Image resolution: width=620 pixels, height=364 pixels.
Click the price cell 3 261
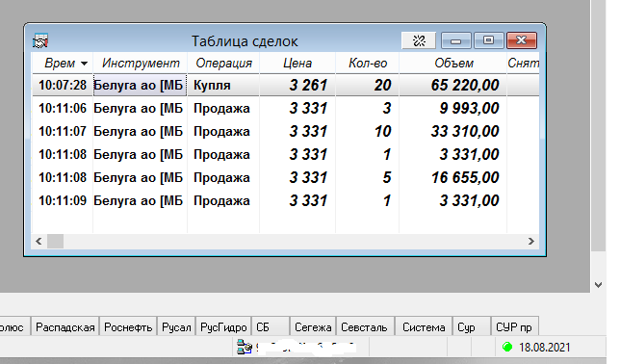297,85
